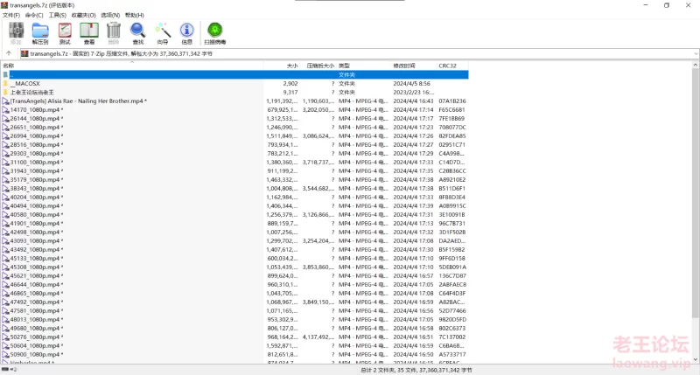Select the 上老王论坛当老王 folder icon
The image size is (700, 375).
[5, 93]
